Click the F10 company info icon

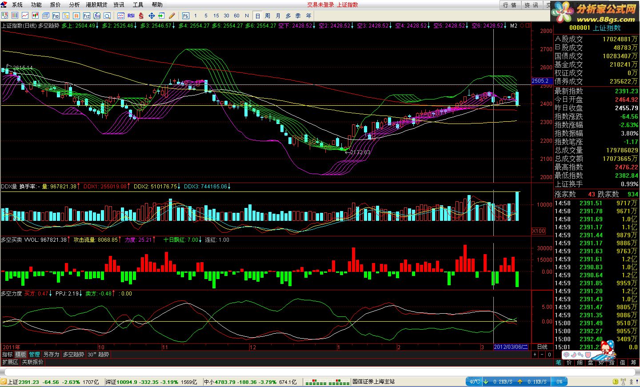(x=56, y=16)
